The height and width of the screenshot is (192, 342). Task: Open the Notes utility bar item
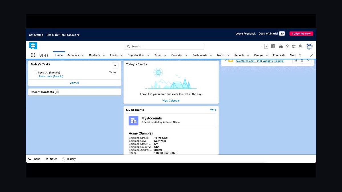pos(51,159)
